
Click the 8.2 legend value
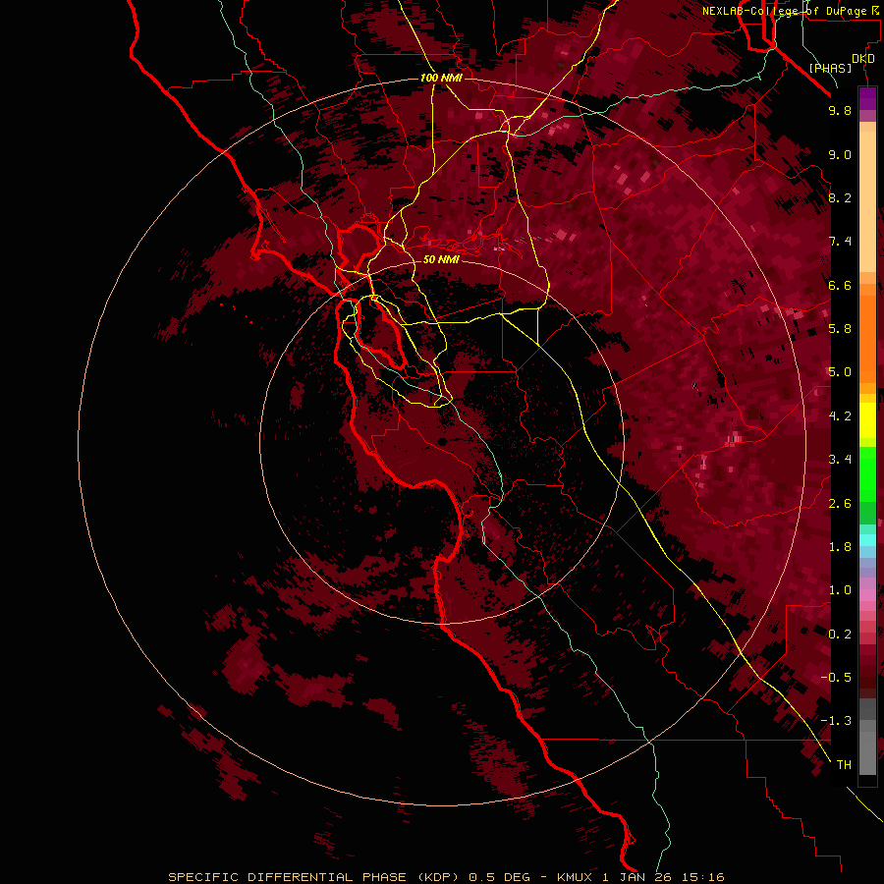(x=840, y=197)
